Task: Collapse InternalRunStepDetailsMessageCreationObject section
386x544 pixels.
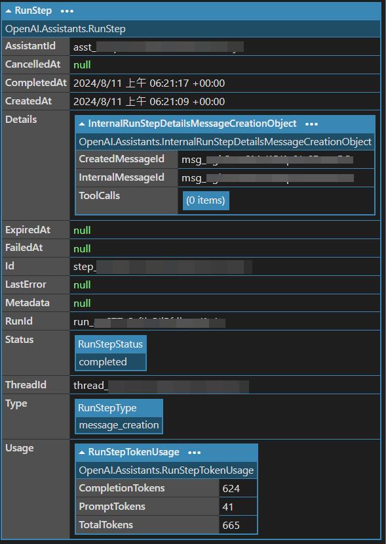Action: tap(82, 124)
